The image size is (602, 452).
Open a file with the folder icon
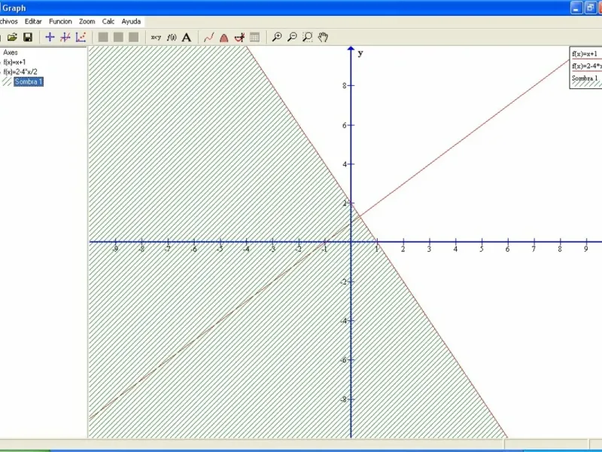point(12,37)
